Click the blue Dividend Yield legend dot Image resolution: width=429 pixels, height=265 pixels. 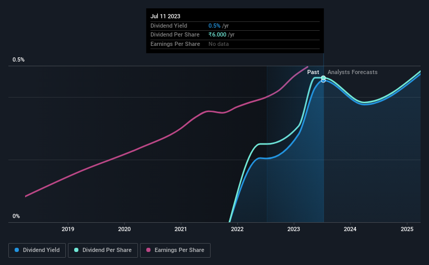[17, 250]
